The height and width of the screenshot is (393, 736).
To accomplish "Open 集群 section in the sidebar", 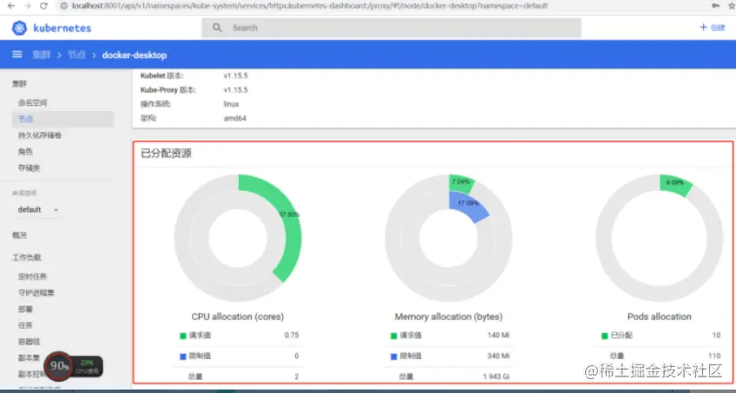I will [20, 84].
